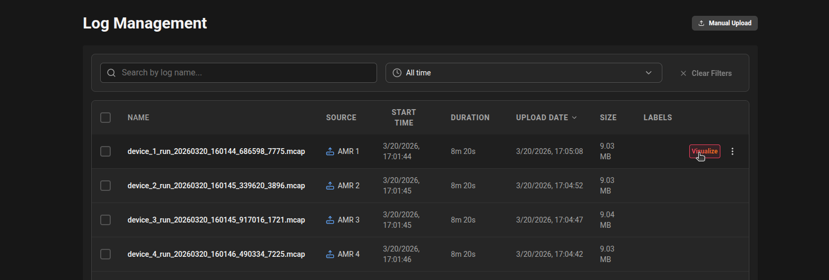Viewport: 829px width, 280px height.
Task: Select device_3_run_20260320_160145_917016_1721.mcap
Action: pyautogui.click(x=216, y=220)
